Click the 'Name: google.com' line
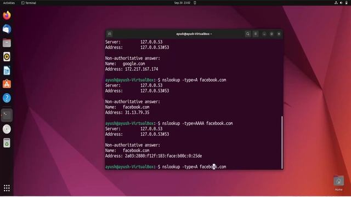The width and height of the screenshot is (351, 197). click(125, 63)
